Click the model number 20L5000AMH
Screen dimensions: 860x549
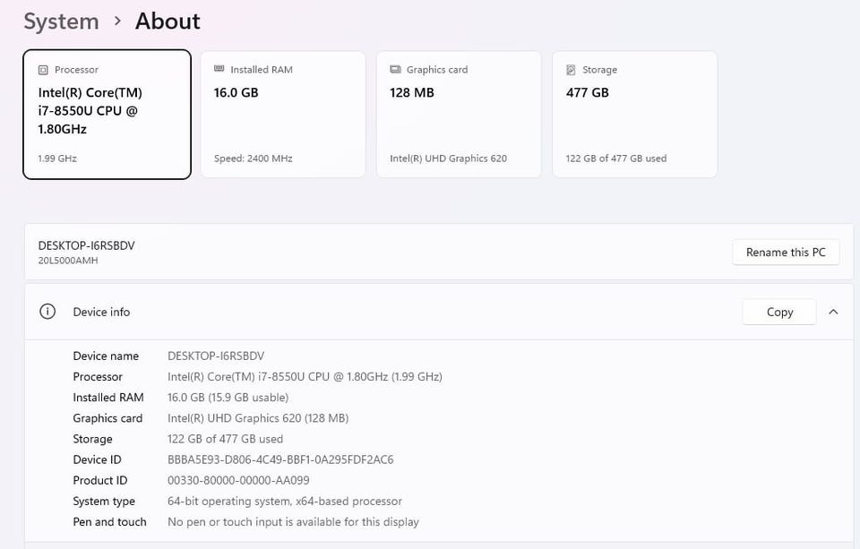(x=68, y=261)
